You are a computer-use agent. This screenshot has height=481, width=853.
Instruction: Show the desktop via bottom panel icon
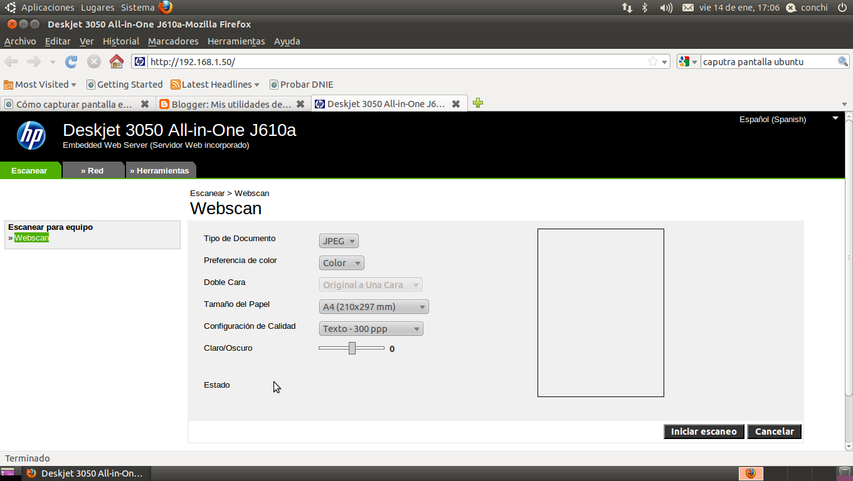click(8, 473)
